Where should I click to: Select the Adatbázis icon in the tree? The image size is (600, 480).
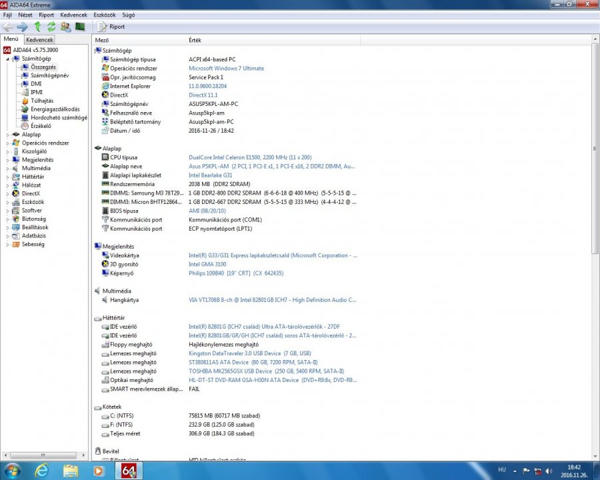pos(16,236)
